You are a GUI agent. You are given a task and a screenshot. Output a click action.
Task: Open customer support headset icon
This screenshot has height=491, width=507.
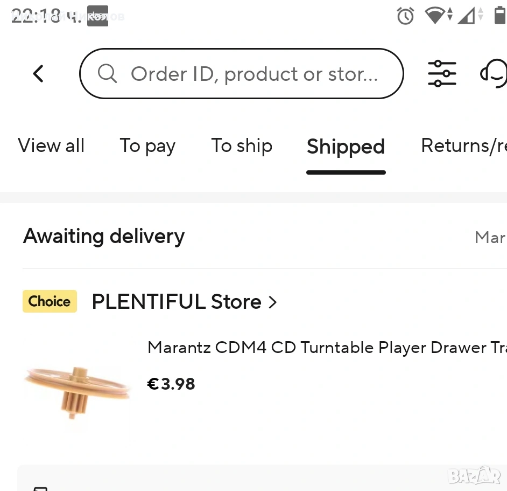click(x=494, y=73)
